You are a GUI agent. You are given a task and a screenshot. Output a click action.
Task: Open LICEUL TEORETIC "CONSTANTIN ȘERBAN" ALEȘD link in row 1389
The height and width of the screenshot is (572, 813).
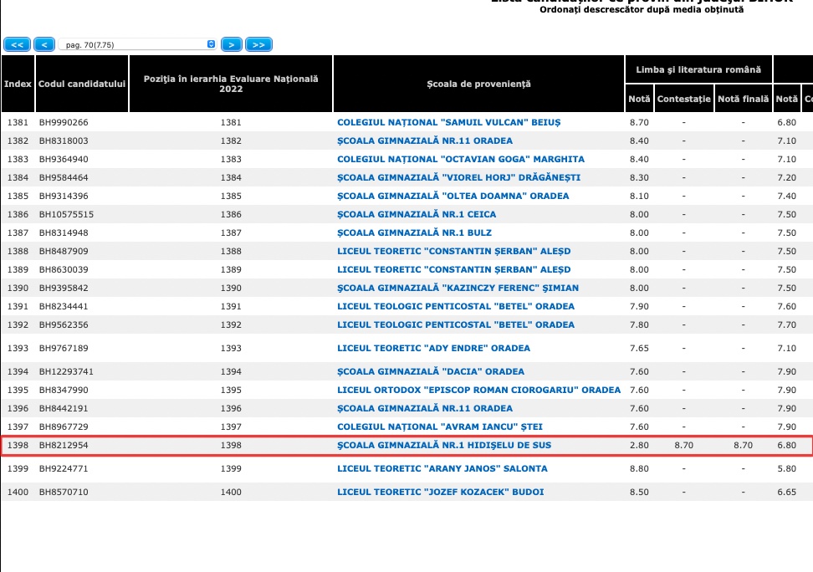coord(453,269)
